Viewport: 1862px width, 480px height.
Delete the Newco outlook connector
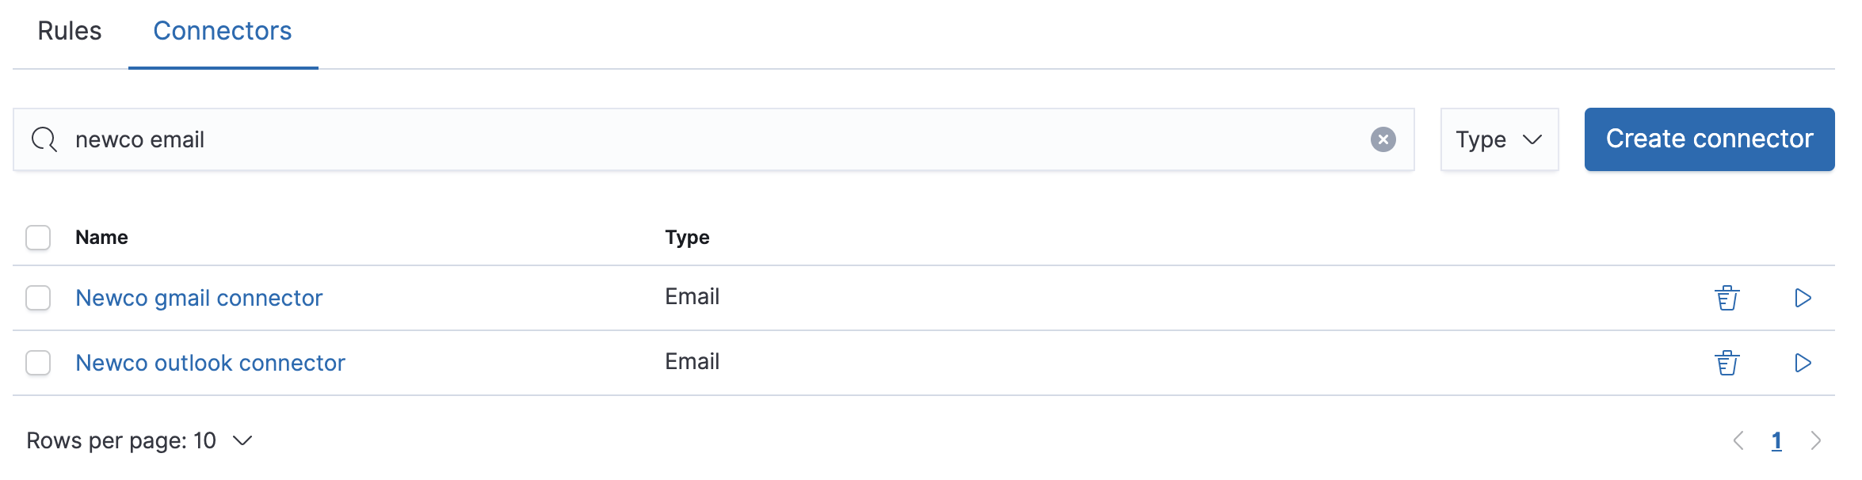point(1728,363)
